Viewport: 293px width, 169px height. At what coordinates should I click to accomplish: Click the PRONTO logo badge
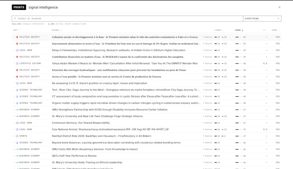coord(19,7)
